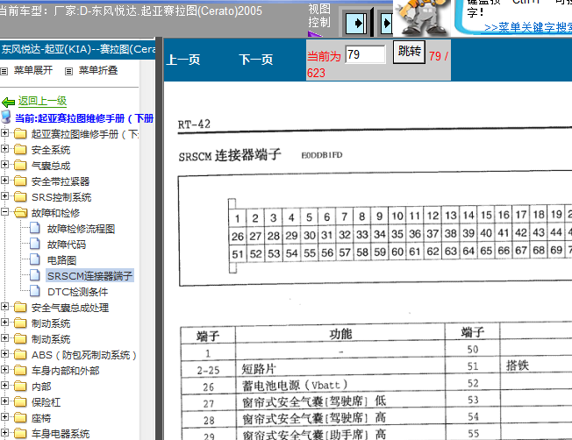Viewport: 572px width, 440px height.
Task: Click the 东风悦达-起亚(KIA)--赛拉图 panel title
Action: tap(78, 49)
